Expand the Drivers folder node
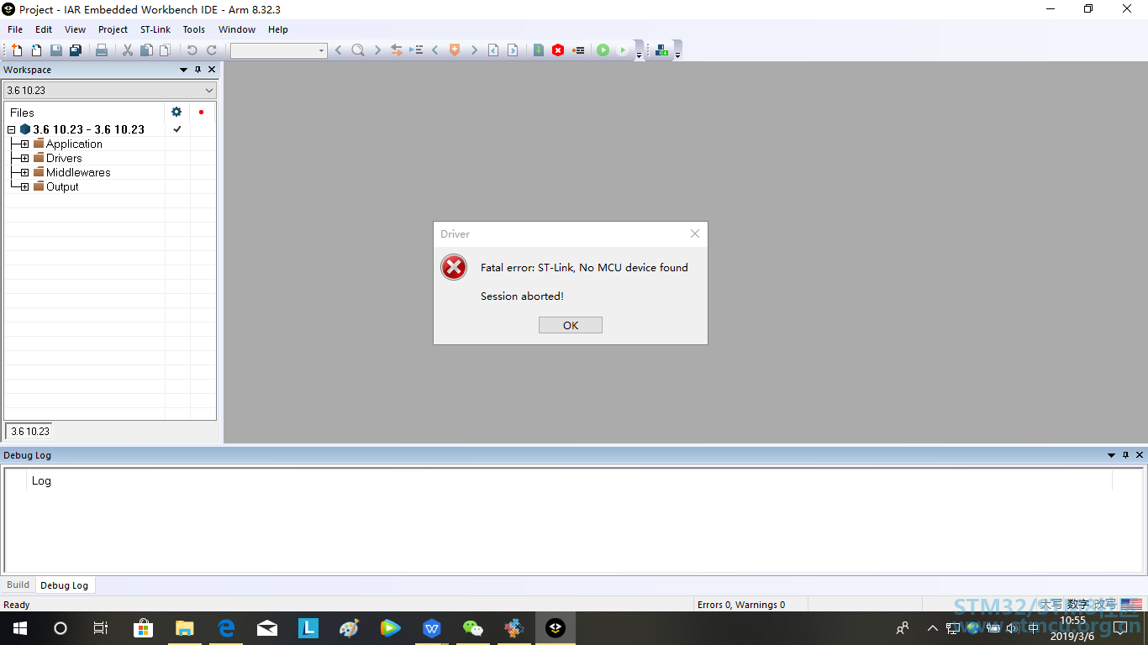Viewport: 1148px width, 645px height. [x=24, y=158]
